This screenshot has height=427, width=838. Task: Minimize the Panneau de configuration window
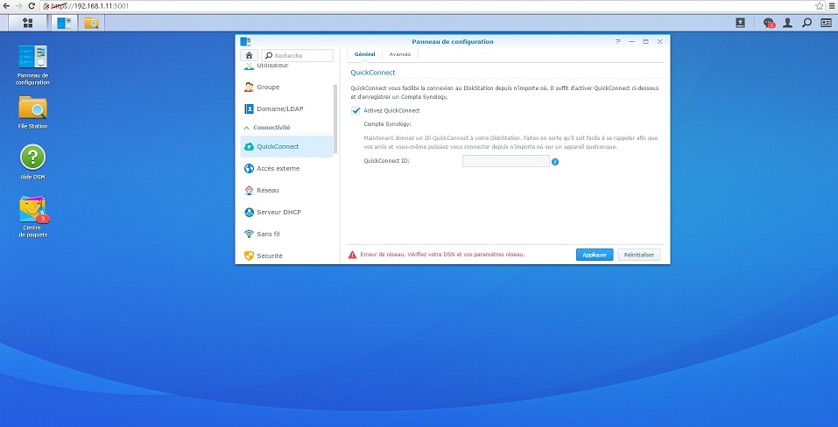[x=631, y=42]
